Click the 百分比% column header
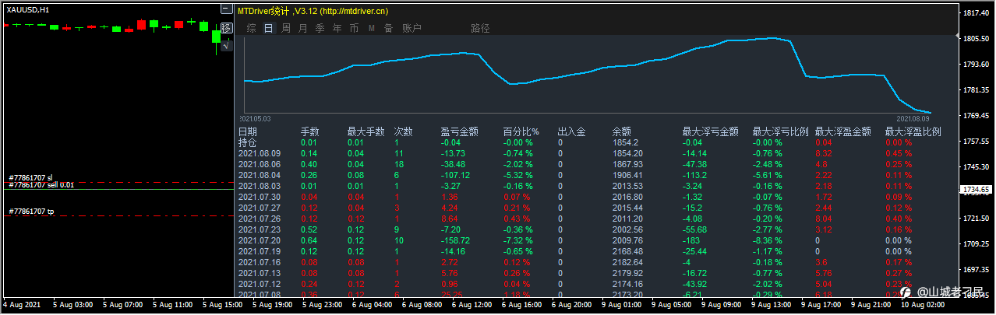Image resolution: width=996 pixels, height=315 pixels. pyautogui.click(x=521, y=132)
